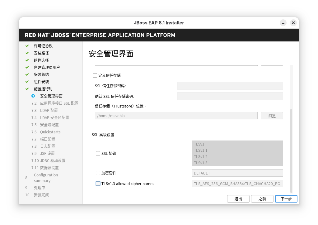The image size is (318, 225).
Task: Open step 7.5 安全域配置
Action: pos(45,125)
